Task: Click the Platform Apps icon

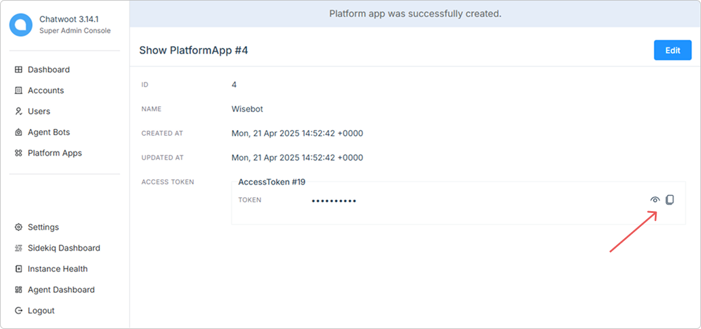Action: click(x=18, y=153)
